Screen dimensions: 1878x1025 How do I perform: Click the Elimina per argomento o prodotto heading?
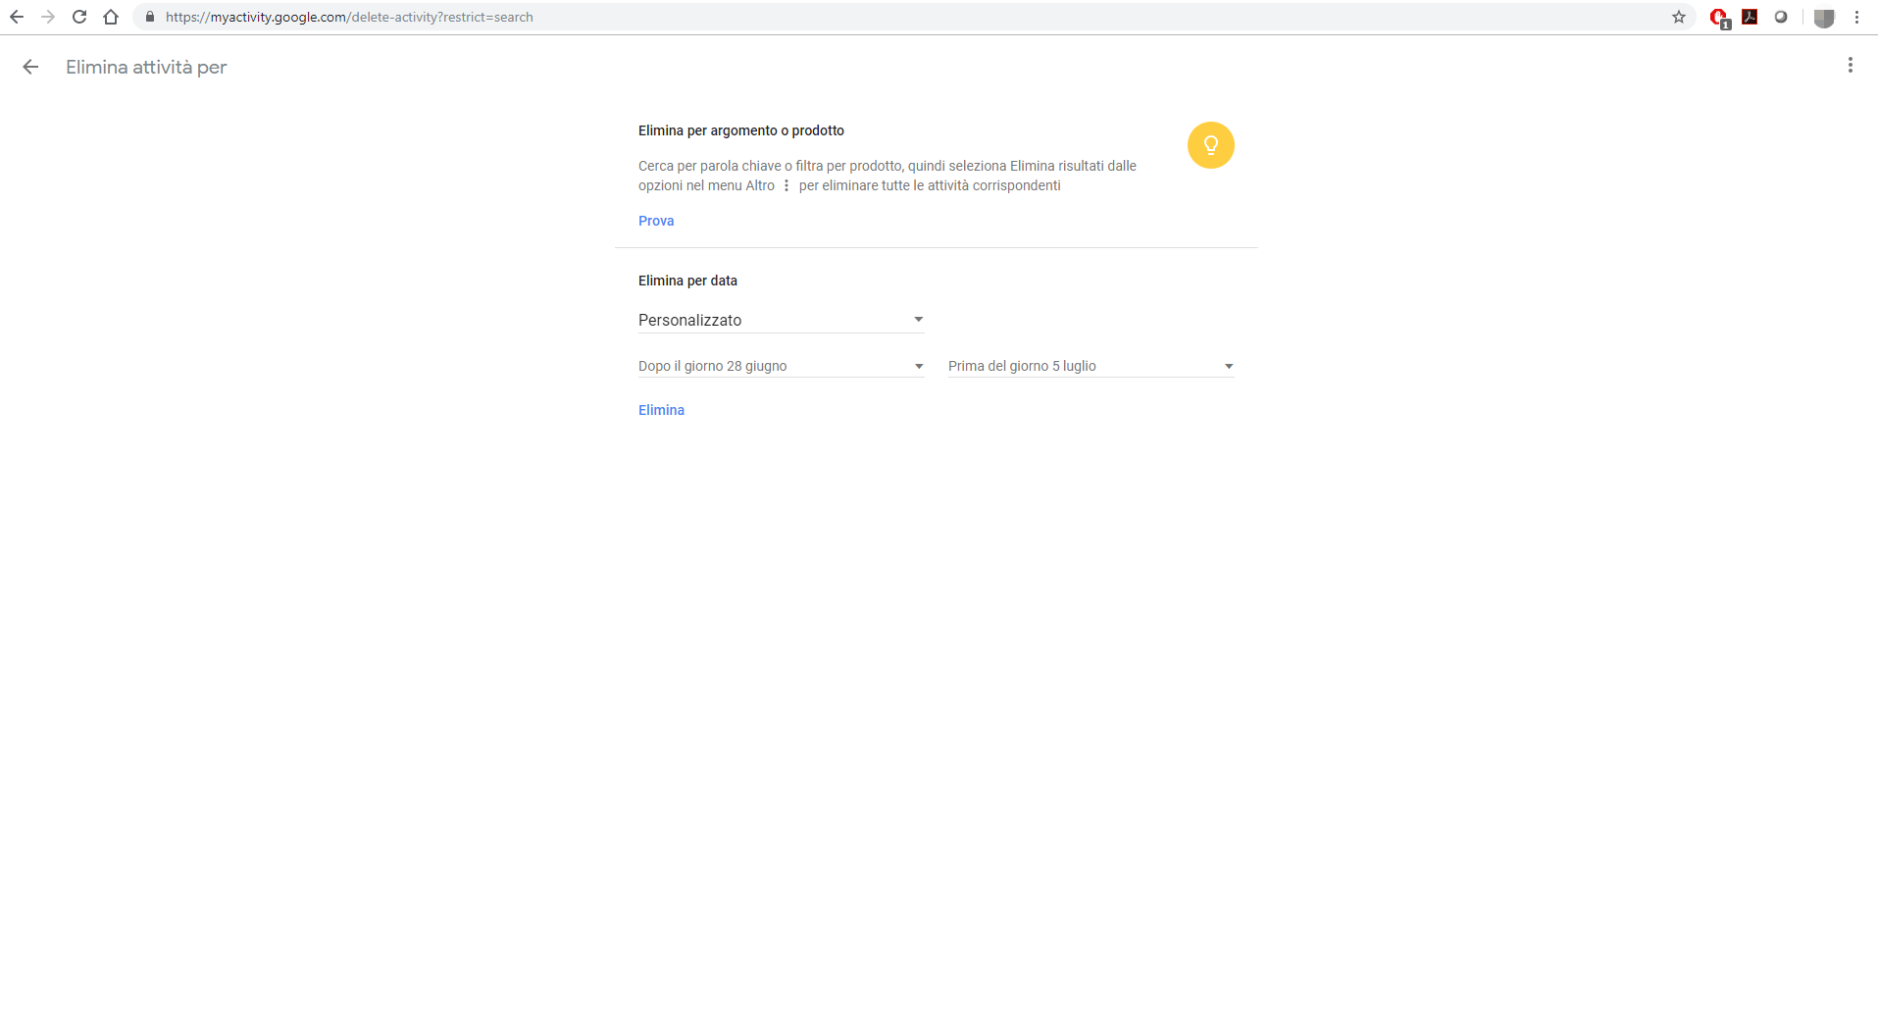point(741,130)
